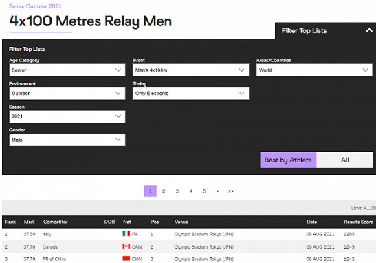Open the Timing dropdown showing Only Electronic
Image resolution: width=376 pixels, height=263 pixels.
(190, 93)
